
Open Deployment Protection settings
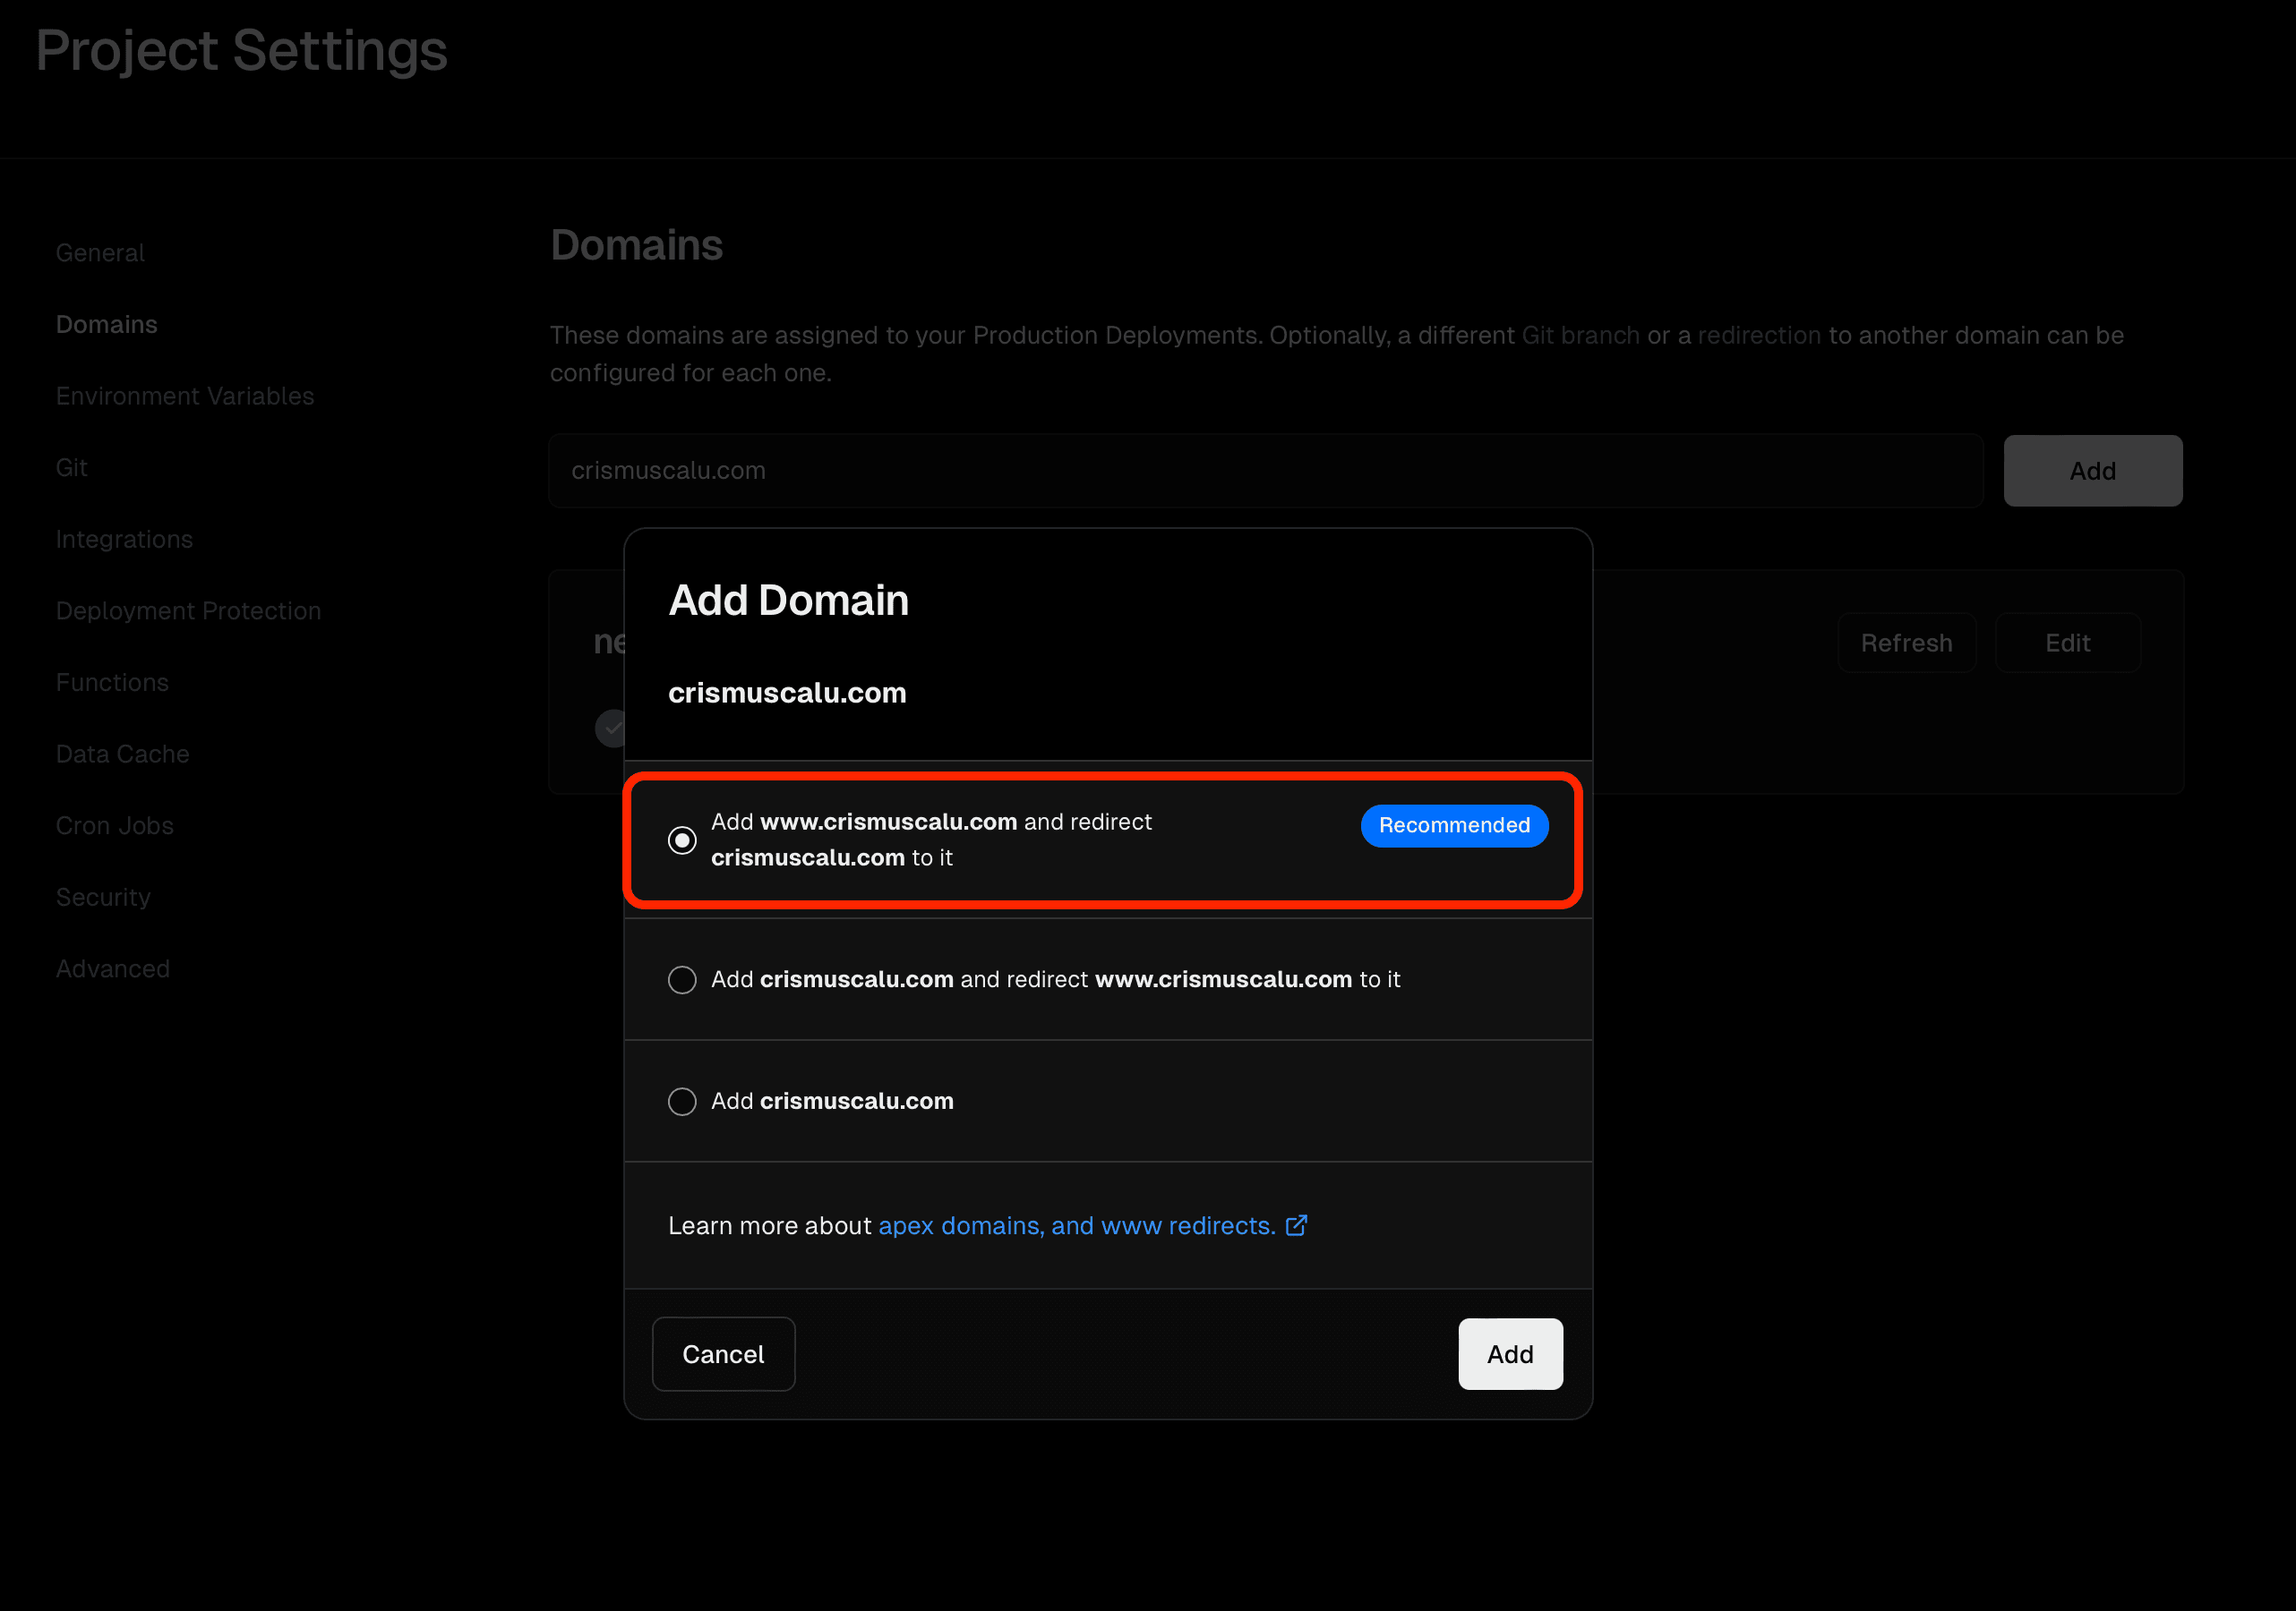coord(188,610)
